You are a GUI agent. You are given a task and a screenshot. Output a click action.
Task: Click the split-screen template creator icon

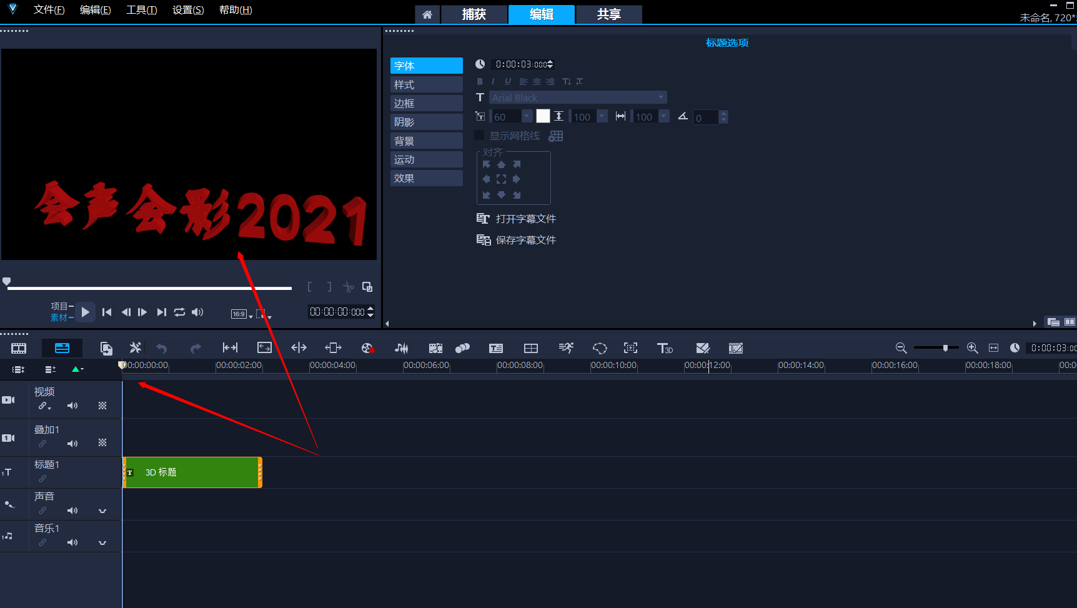coord(530,348)
